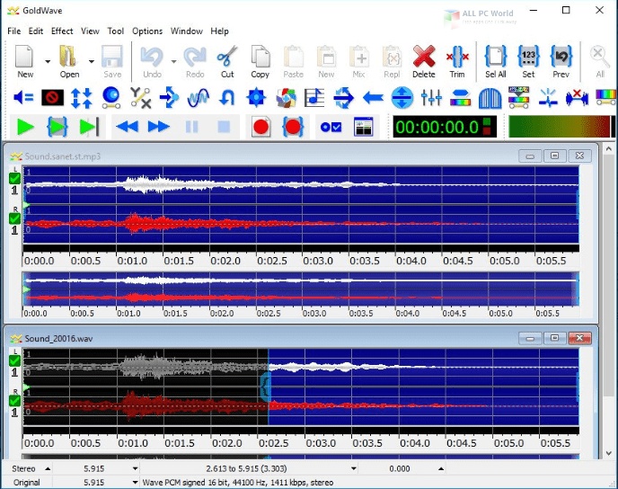
Task: Open the Edit menu
Action: click(35, 31)
